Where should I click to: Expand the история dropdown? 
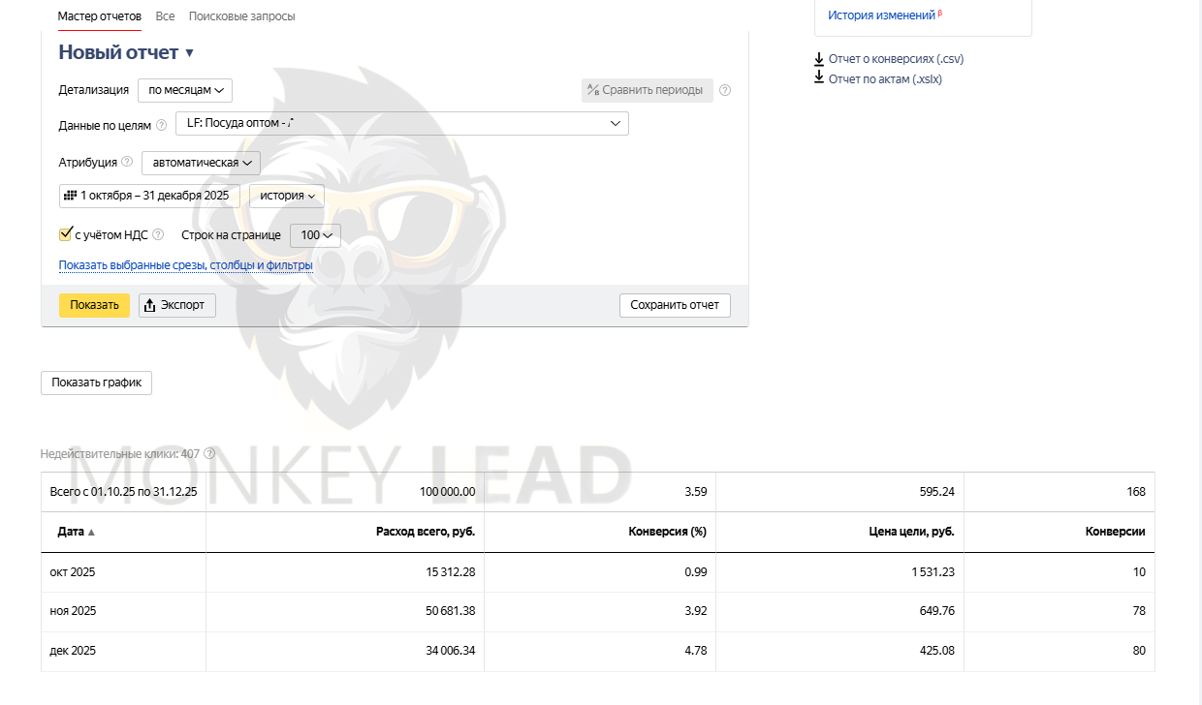coord(286,196)
